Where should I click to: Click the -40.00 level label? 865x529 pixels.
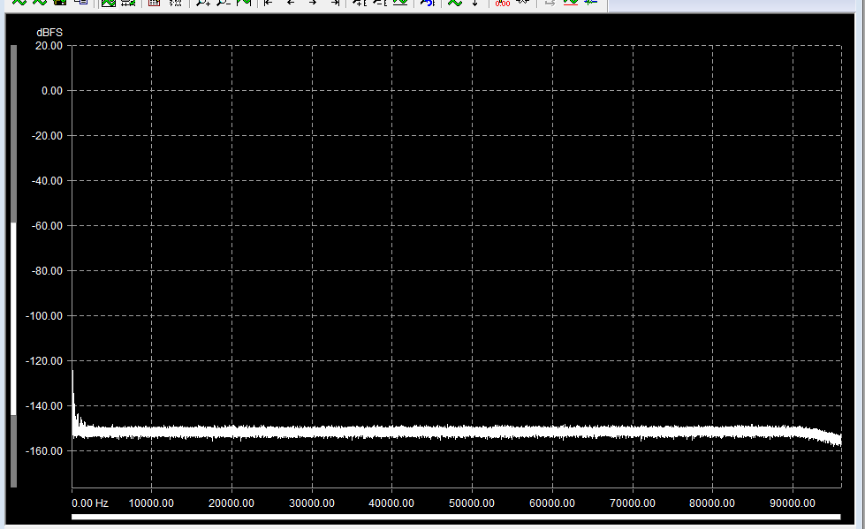pos(48,181)
